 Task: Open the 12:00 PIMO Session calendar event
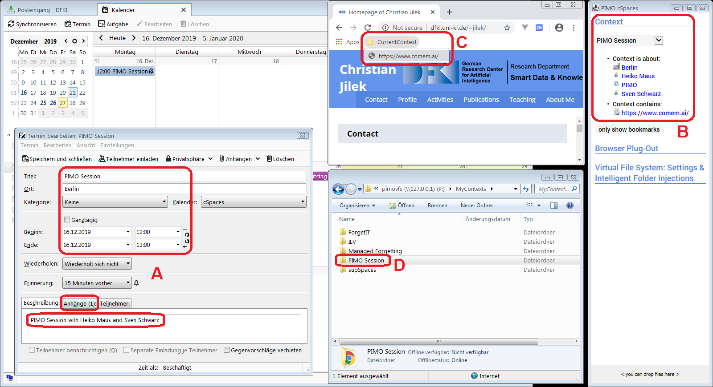click(125, 71)
